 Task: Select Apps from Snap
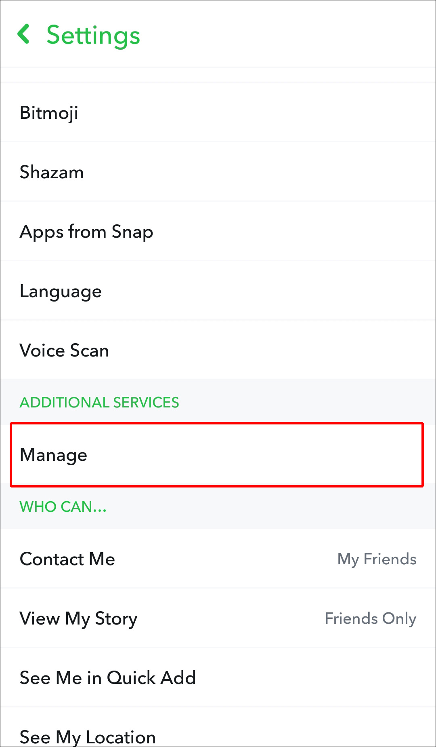click(86, 232)
